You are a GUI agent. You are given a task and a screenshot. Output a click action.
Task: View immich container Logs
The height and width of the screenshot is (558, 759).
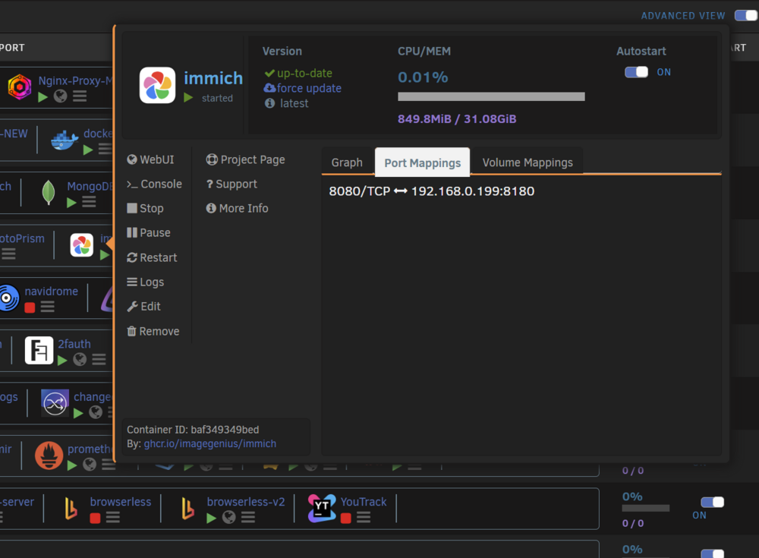pos(145,282)
